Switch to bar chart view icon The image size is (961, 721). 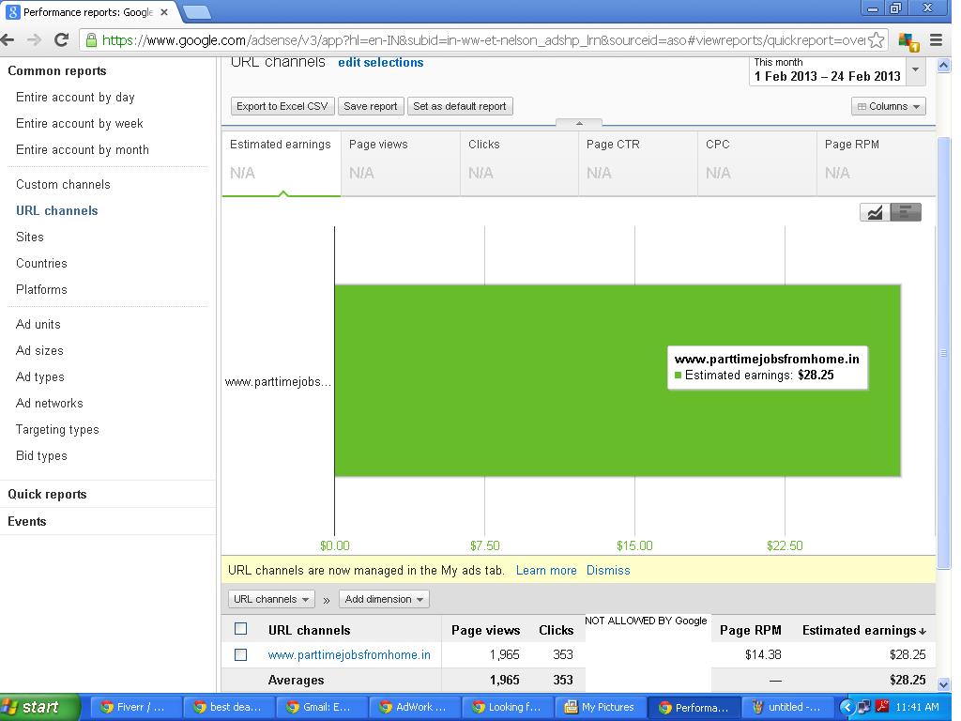pos(906,212)
